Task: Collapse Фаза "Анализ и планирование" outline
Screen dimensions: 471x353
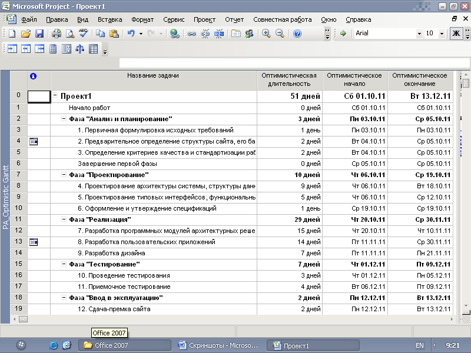Action: (64, 119)
